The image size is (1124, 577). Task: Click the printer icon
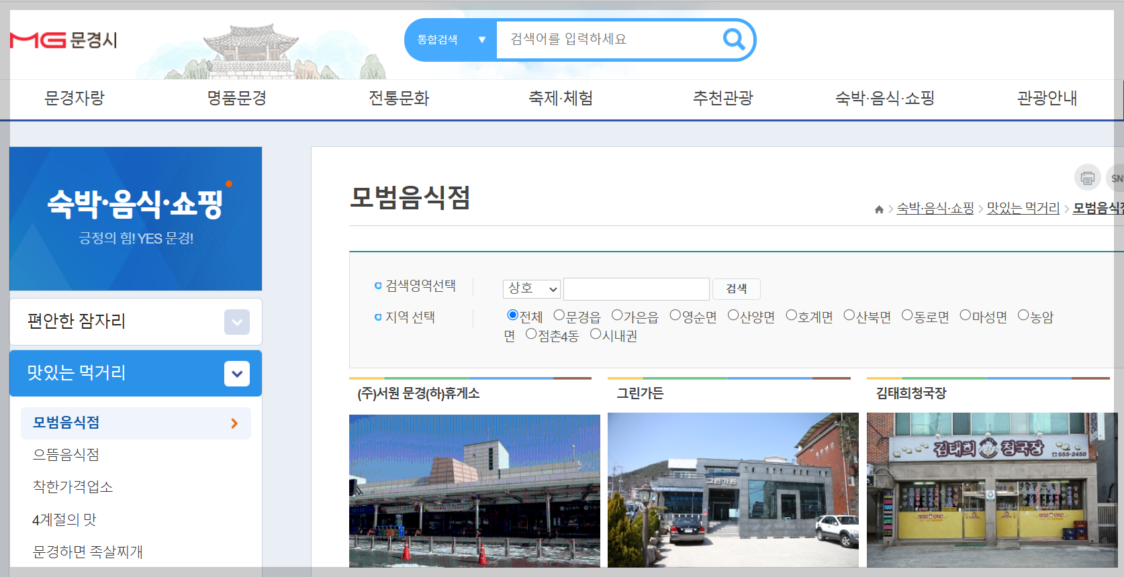point(1087,178)
